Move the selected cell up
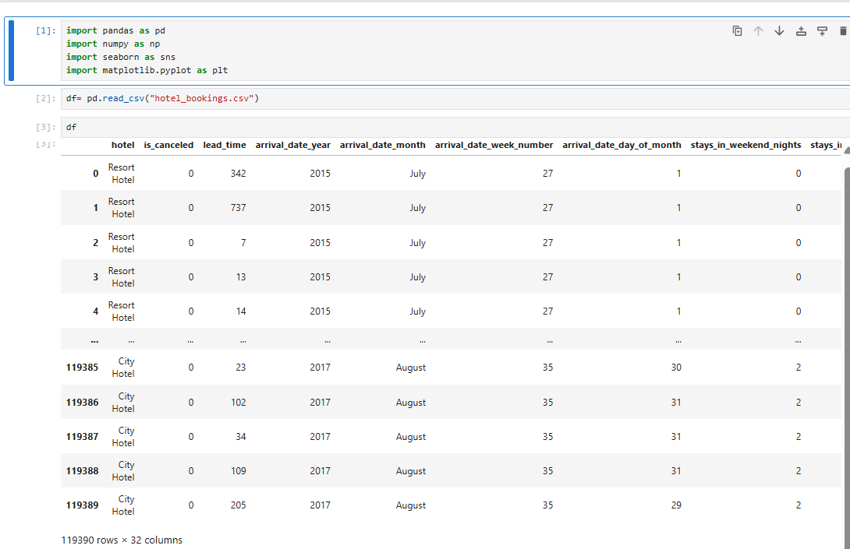The height and width of the screenshot is (549, 850). (x=758, y=31)
